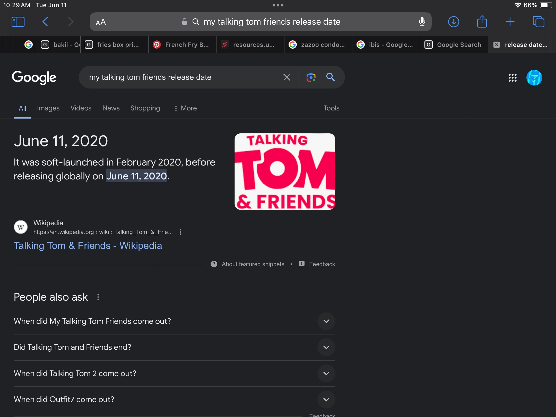Screen dimensions: 556x417
Task: Clear the Google search box text
Action: [287, 77]
